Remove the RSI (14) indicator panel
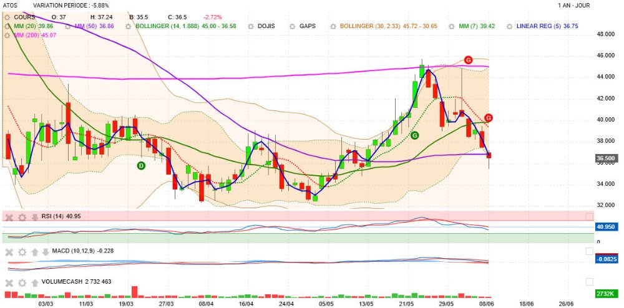This screenshot has width=624, height=308. [x=10, y=217]
